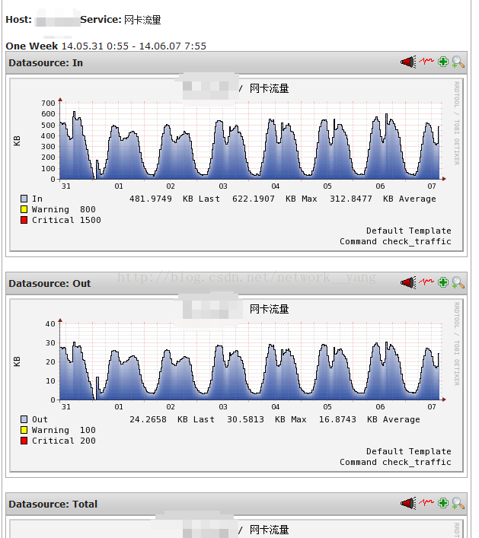Click the red waveform icon in Datasource: Total header
This screenshot has height=538, width=479.
426,502
